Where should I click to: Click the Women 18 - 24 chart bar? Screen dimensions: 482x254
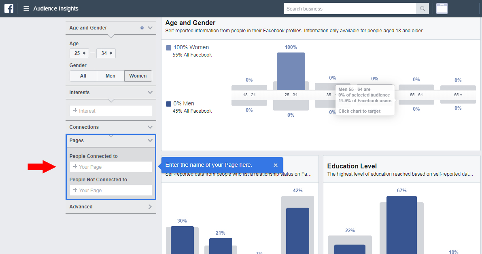click(x=249, y=88)
